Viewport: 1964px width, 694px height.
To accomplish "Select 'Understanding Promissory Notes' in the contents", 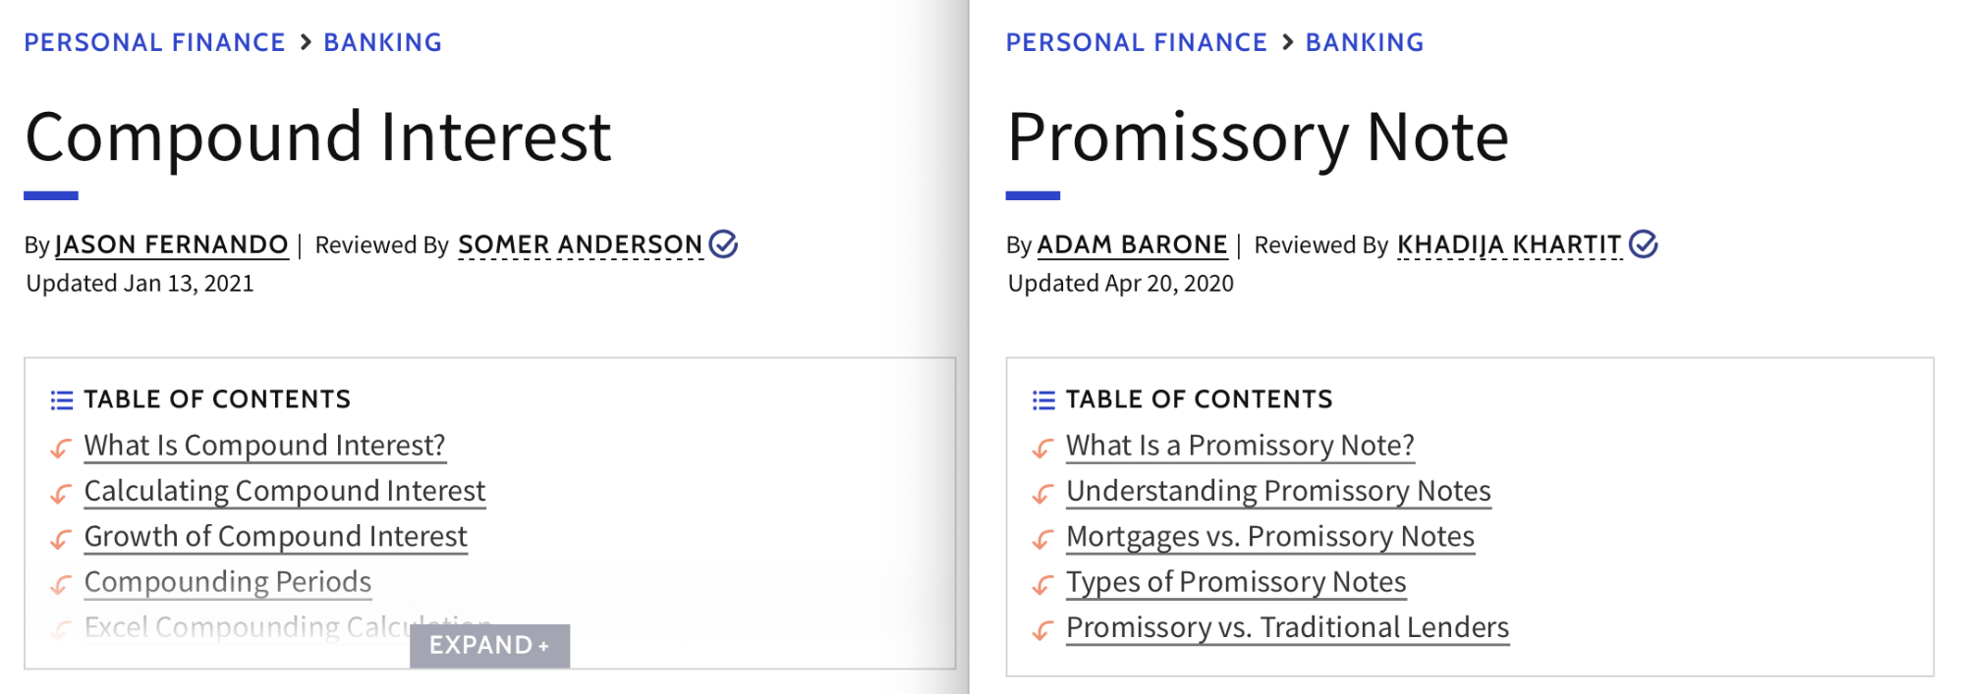I will click(x=1278, y=490).
